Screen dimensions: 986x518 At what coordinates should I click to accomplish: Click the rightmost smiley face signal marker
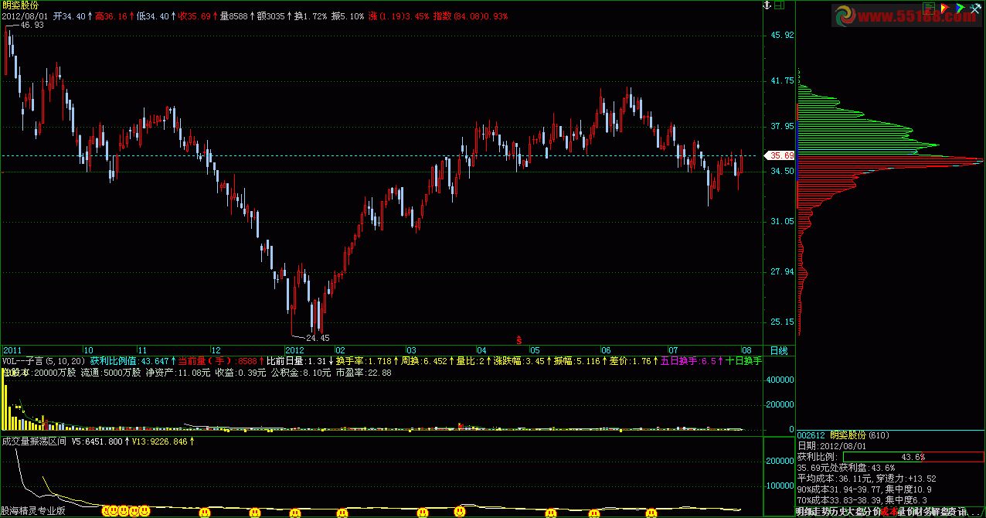[651, 513]
